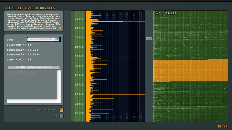232x130 pixels.
Task: Click the orange dot in the description panel
Action: coord(60,28)
